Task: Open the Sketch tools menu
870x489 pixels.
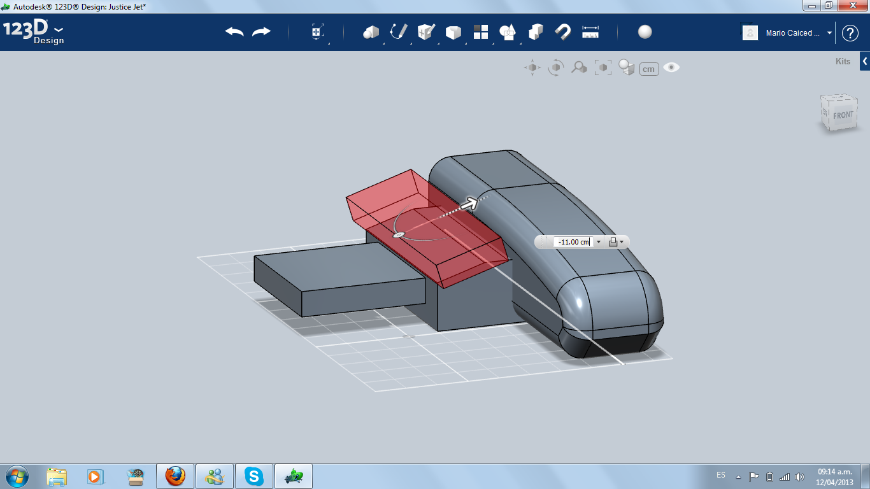Action: (x=399, y=32)
